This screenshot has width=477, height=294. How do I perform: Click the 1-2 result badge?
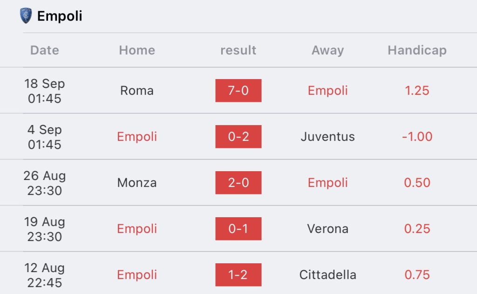(x=238, y=275)
